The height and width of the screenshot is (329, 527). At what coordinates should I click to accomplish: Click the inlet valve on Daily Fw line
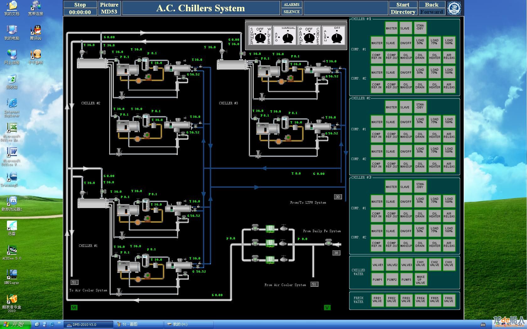(328, 242)
